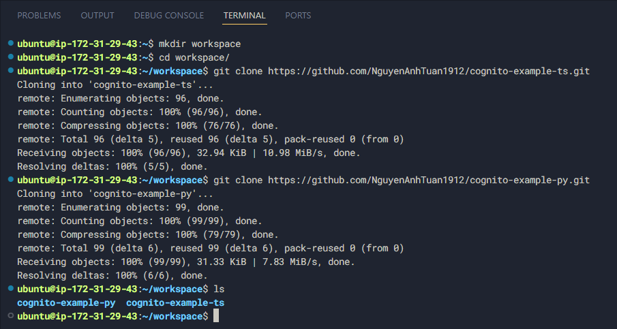Screen dimensions: 617x329
Task: Click the decoration dot for cognito-example-py clone command
Action: (x=10, y=180)
